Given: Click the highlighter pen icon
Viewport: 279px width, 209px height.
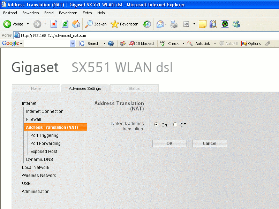Looking at the screenshot, I should [267, 43].
